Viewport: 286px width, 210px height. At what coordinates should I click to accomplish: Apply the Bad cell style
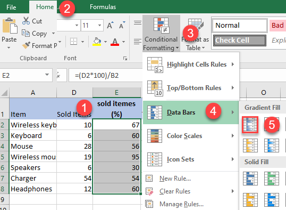277,26
